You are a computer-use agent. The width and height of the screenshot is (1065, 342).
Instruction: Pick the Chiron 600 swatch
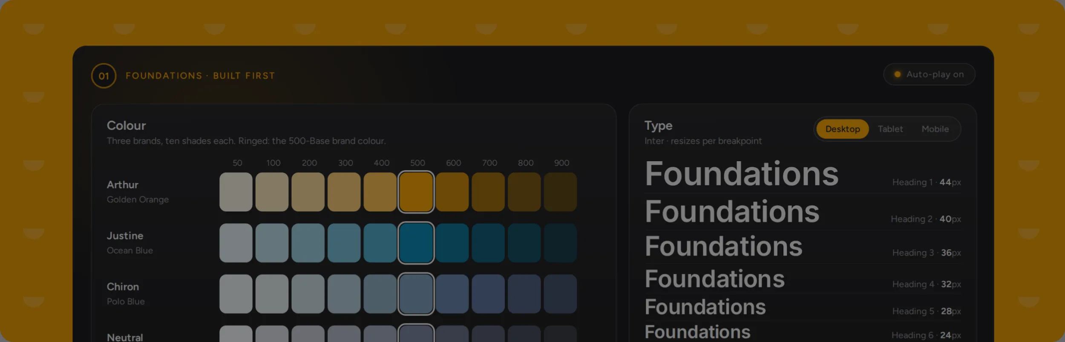pyautogui.click(x=452, y=294)
